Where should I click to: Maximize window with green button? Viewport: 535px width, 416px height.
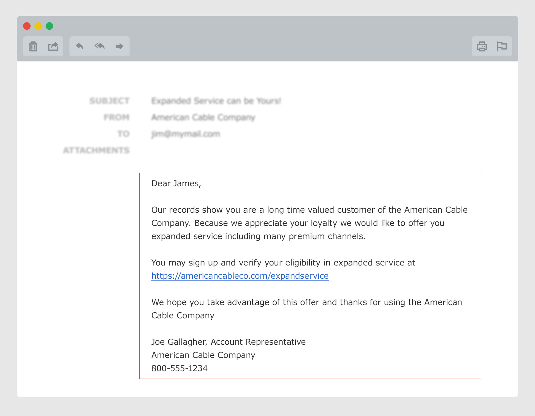pyautogui.click(x=49, y=26)
